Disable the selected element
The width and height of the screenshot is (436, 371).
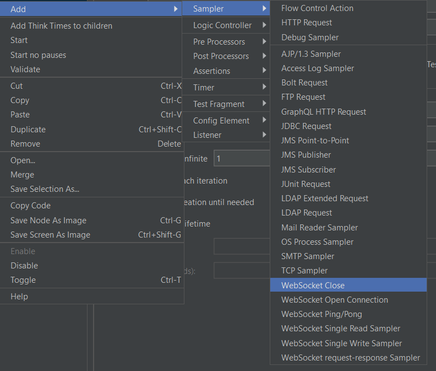[x=24, y=266]
